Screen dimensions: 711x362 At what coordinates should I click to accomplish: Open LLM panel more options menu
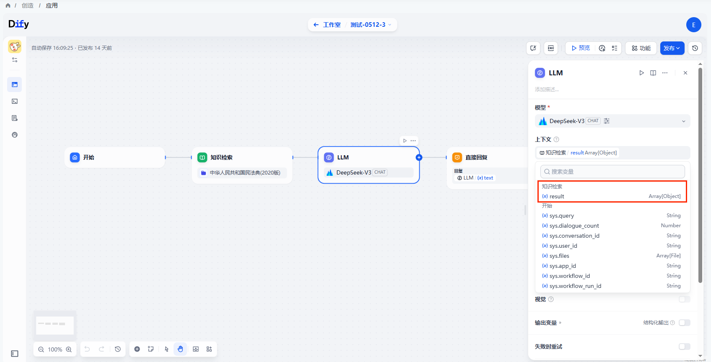pyautogui.click(x=665, y=73)
